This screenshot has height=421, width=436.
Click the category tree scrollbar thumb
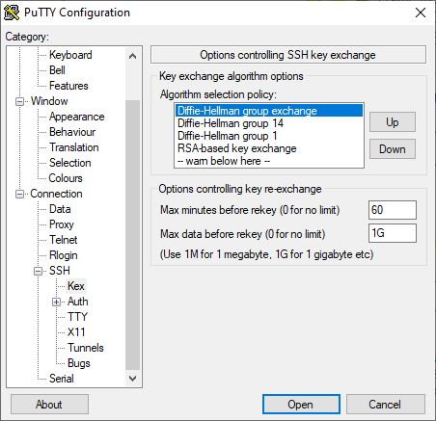click(x=132, y=235)
